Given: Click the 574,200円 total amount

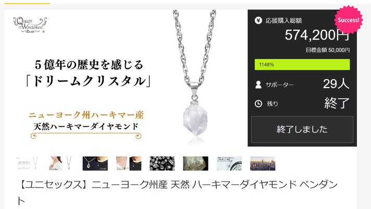Looking at the screenshot, I should coord(317,35).
